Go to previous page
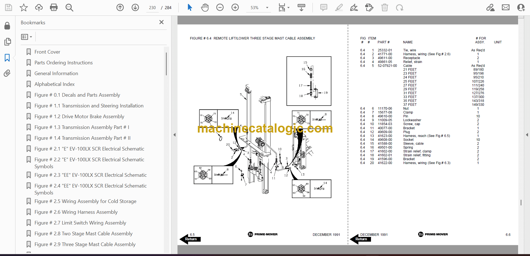This screenshot has width=530, height=256. click(x=120, y=7)
